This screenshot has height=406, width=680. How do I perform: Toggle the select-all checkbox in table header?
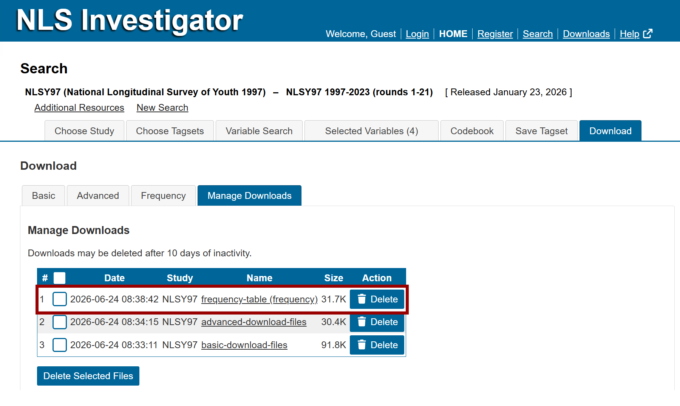click(x=59, y=278)
